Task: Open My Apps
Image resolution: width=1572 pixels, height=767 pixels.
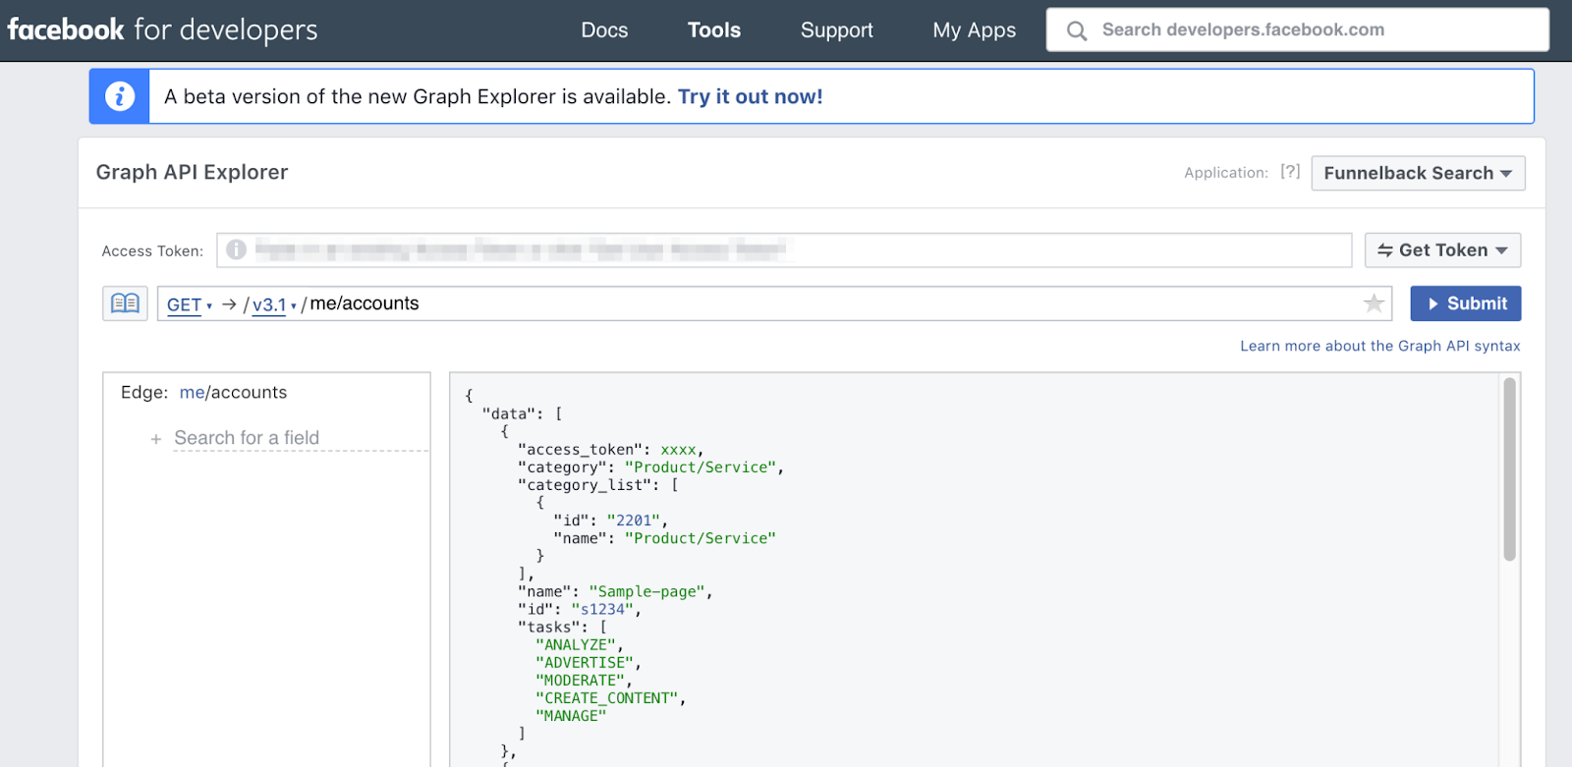Action: coord(975,30)
